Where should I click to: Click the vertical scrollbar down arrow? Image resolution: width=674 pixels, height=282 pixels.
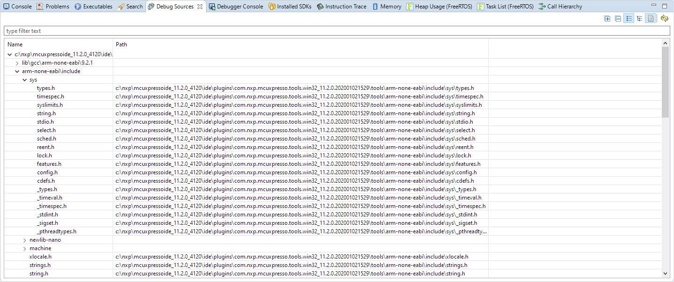pyautogui.click(x=666, y=273)
